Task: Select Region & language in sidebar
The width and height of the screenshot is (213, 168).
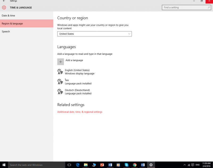Action: (27, 23)
